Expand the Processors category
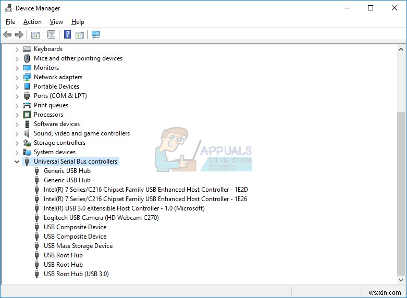This screenshot has width=407, height=298. pyautogui.click(x=17, y=115)
